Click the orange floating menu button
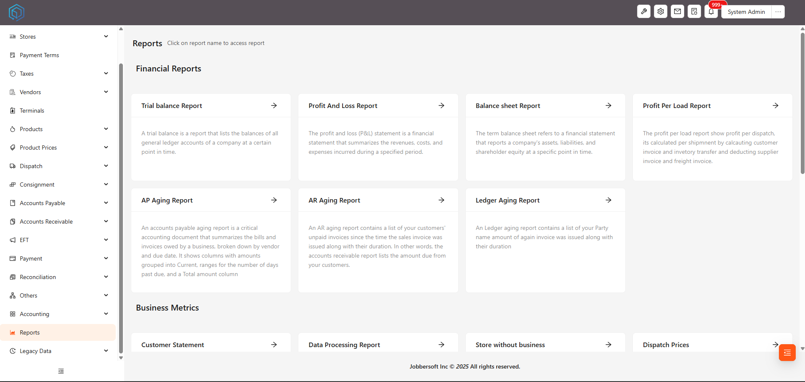The image size is (805, 382). [x=787, y=353]
